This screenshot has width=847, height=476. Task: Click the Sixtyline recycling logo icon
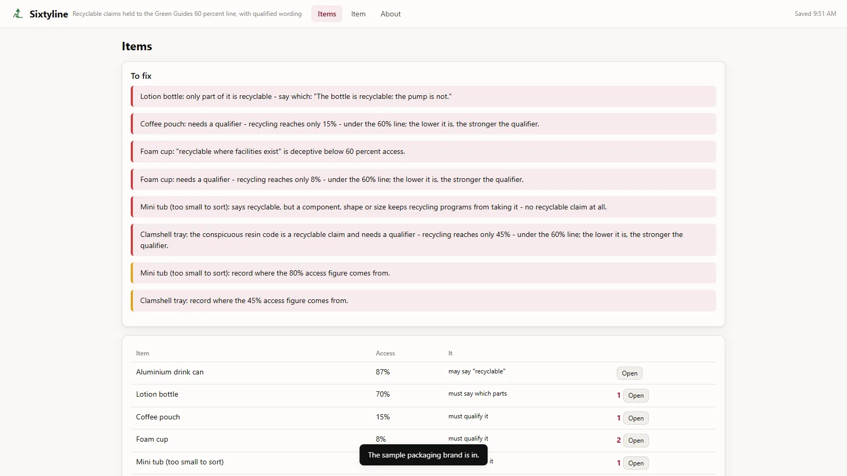coord(18,14)
